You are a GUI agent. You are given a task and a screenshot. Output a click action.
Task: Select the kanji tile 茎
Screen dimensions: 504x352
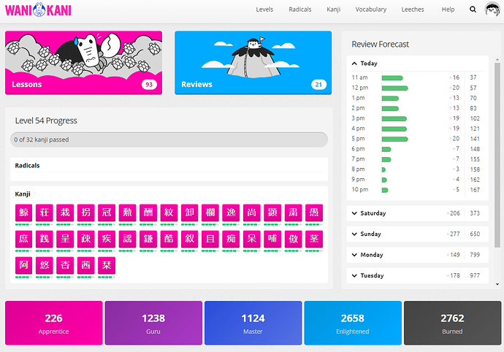314,239
